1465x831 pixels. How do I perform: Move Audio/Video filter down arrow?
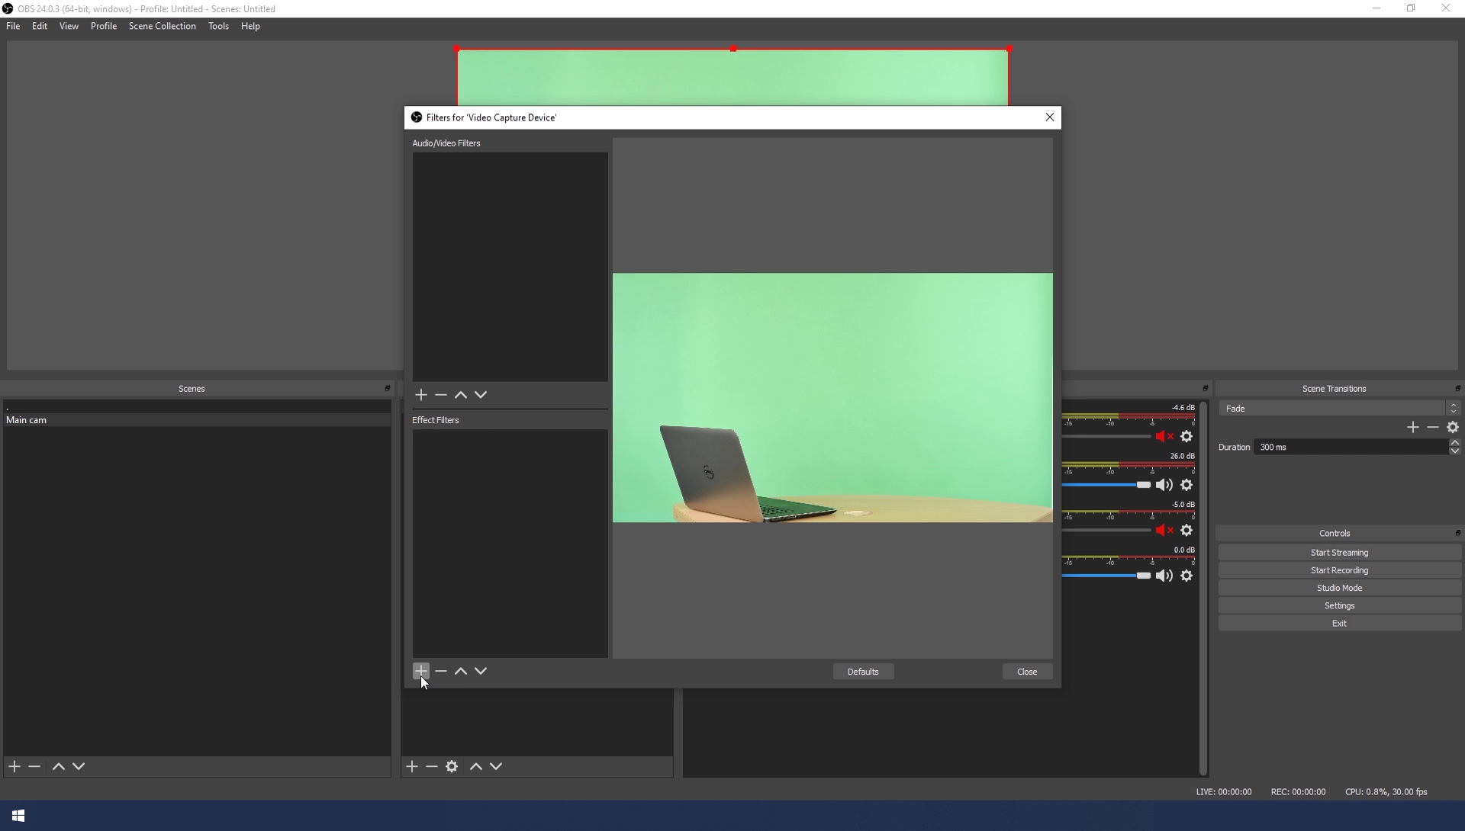[x=481, y=395]
